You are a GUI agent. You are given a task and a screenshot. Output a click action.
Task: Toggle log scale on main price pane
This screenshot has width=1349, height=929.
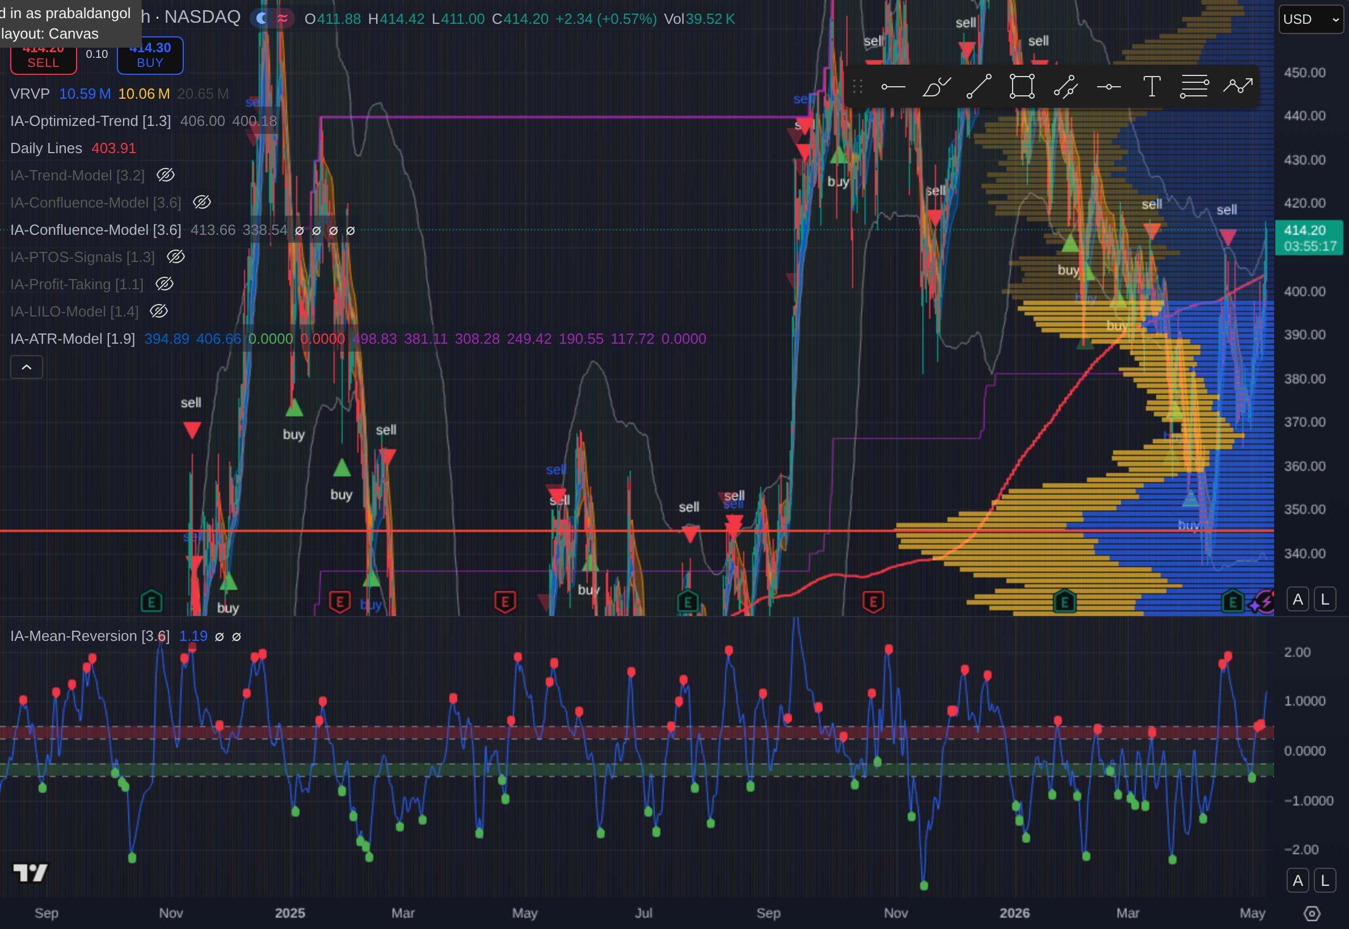click(x=1325, y=599)
